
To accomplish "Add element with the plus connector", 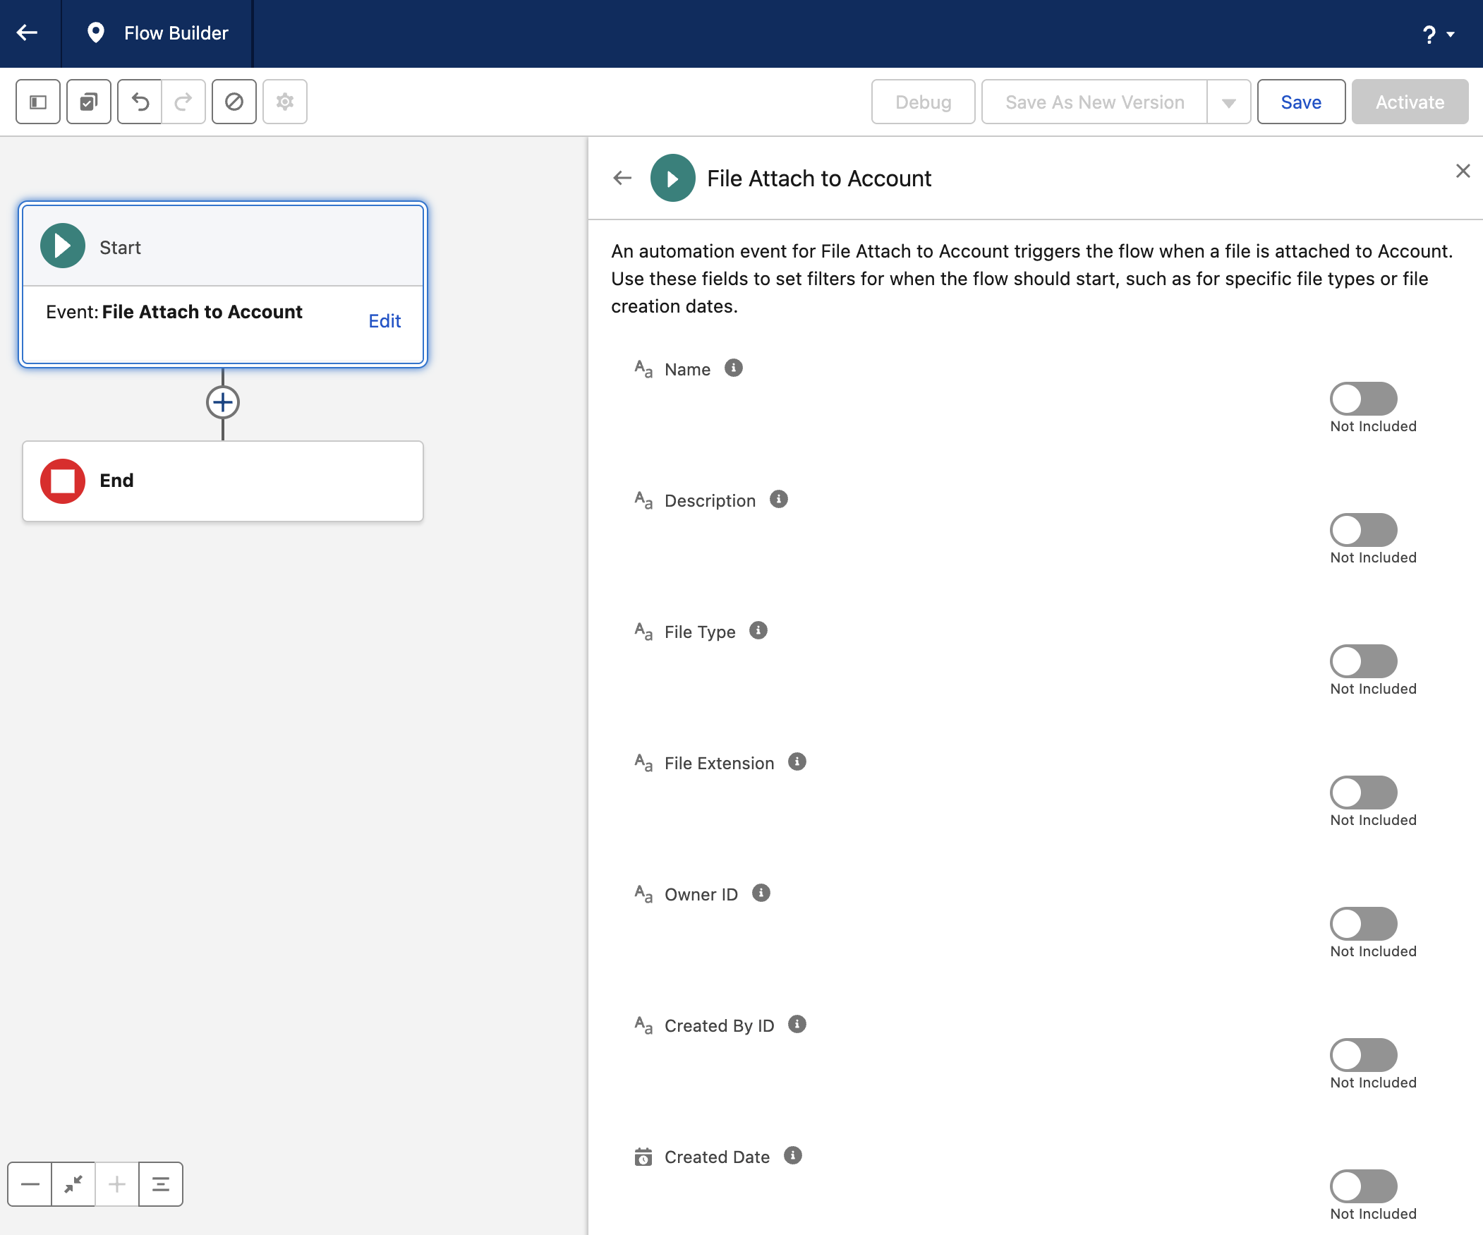I will (222, 403).
